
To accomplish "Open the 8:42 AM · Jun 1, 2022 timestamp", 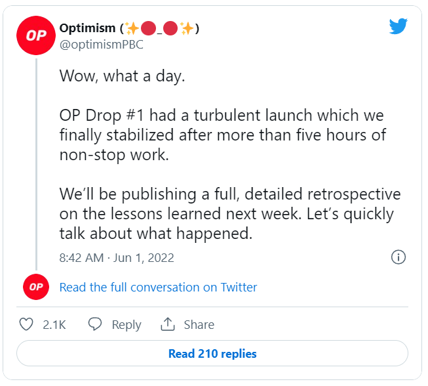I will [x=117, y=257].
